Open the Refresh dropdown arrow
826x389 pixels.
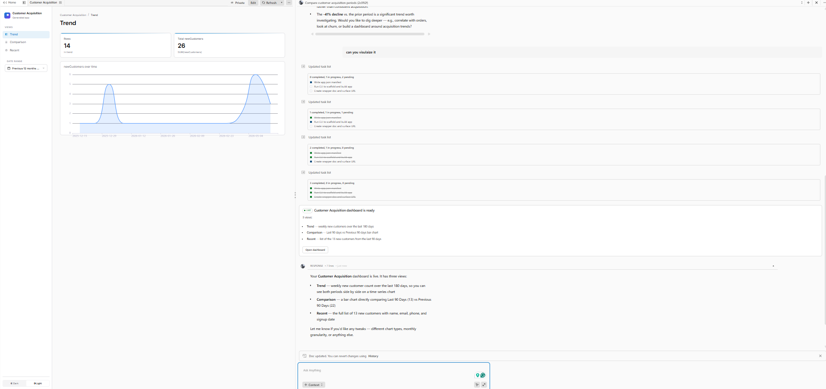click(x=282, y=3)
